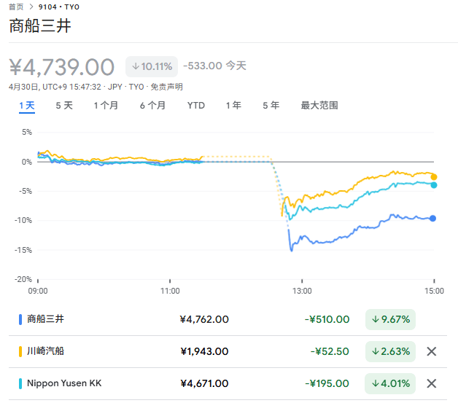458x403 pixels.
Task: Remove Nippon Yusen KK from the comparison
Action: pyautogui.click(x=431, y=383)
